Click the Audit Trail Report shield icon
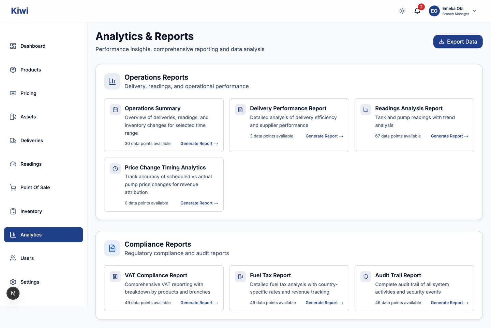The image size is (491, 328). click(366, 277)
